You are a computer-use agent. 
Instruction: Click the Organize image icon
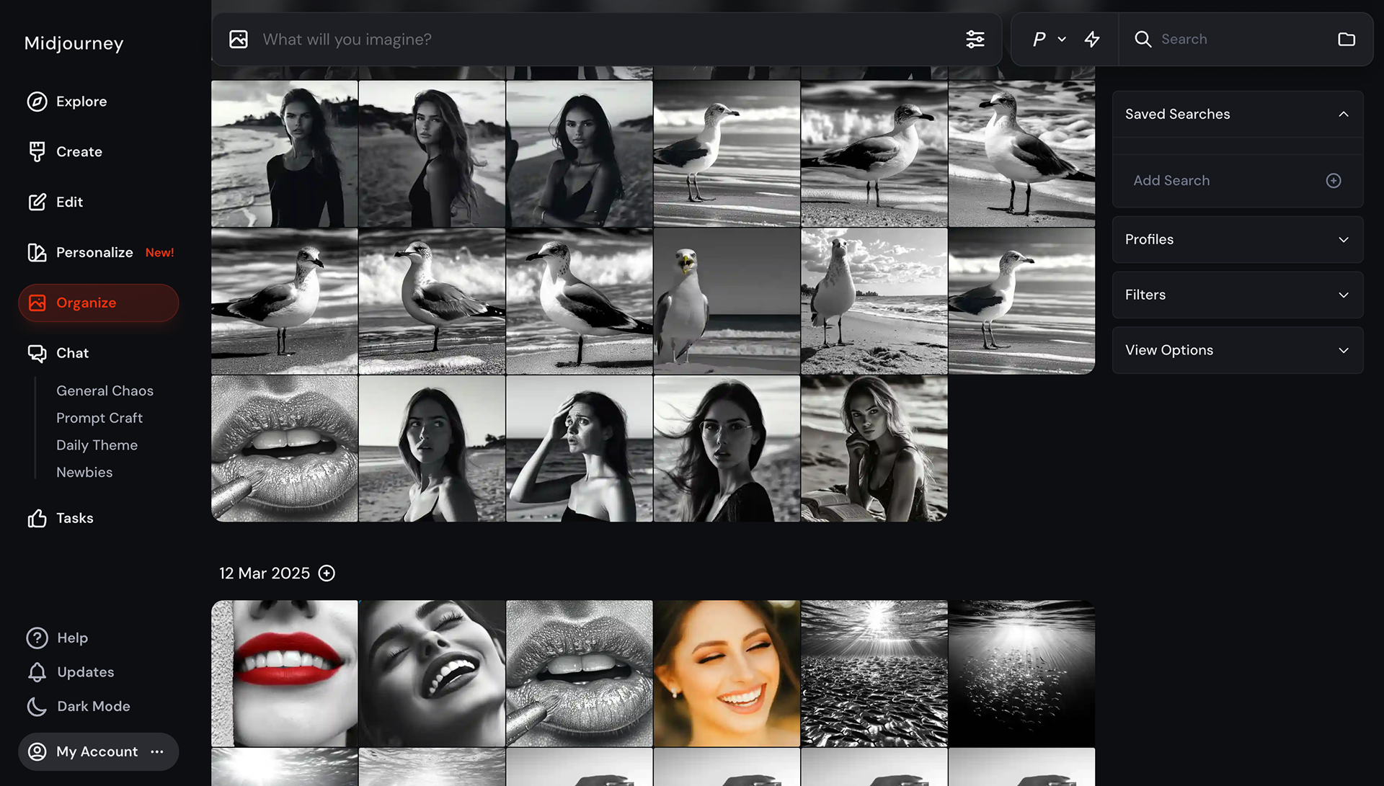(37, 303)
